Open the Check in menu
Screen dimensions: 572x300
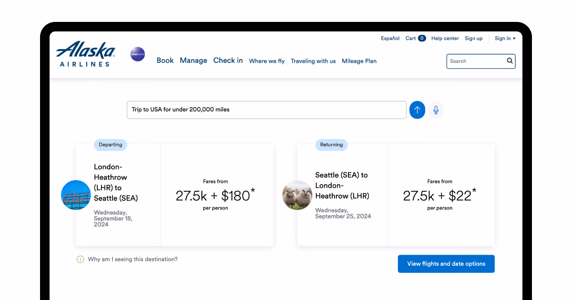pyautogui.click(x=228, y=60)
